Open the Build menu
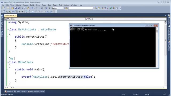 tap(32, 5)
